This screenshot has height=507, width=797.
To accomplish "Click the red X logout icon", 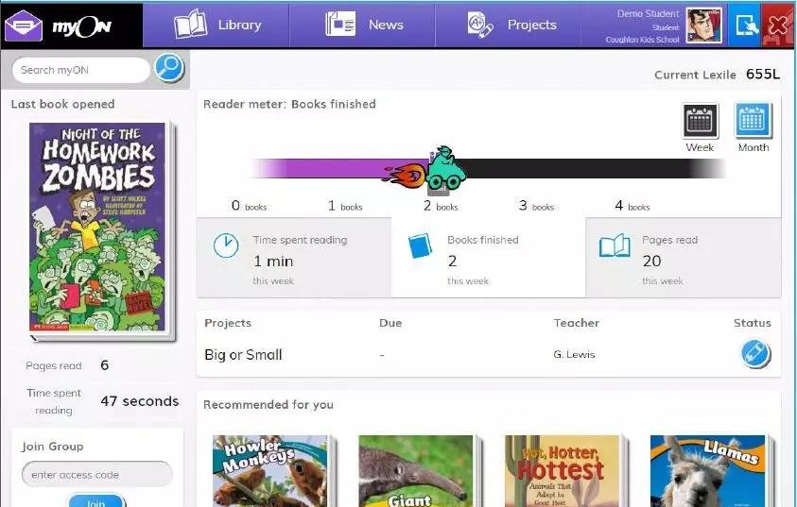I will (779, 25).
